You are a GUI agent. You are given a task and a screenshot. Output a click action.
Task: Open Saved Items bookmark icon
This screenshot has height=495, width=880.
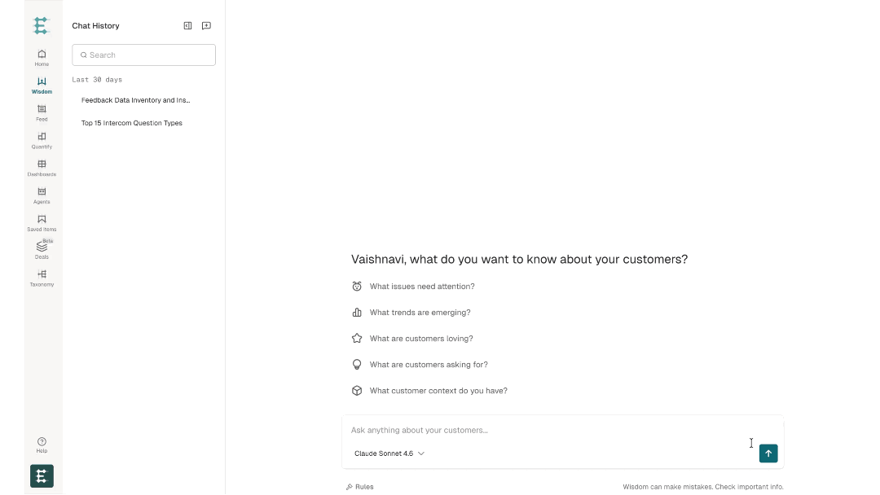point(42,223)
